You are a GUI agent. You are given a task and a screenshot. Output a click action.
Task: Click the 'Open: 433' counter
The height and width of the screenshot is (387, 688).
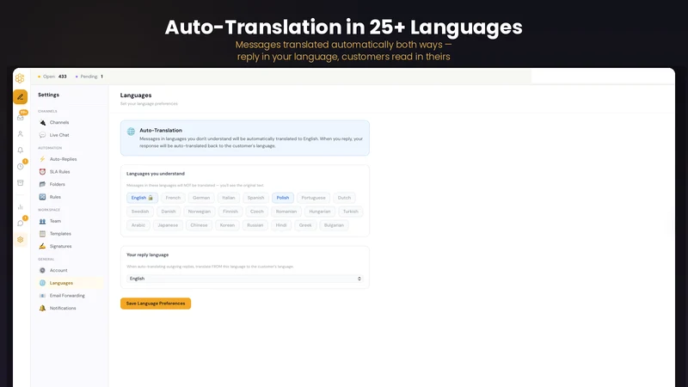(x=52, y=77)
